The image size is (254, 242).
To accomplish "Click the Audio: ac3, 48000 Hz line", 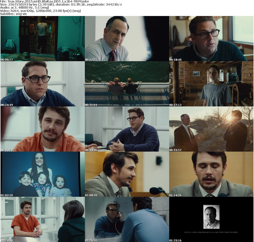I will pyautogui.click(x=24, y=8).
